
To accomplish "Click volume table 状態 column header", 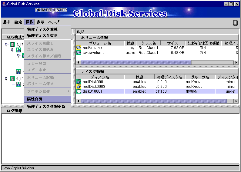I will [x=130, y=43].
